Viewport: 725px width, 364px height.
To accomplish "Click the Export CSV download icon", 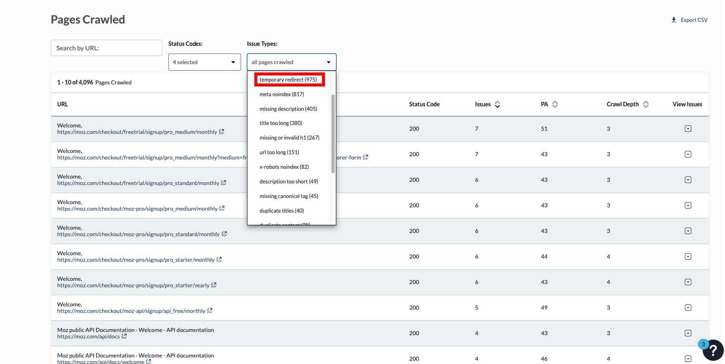I will coord(673,20).
